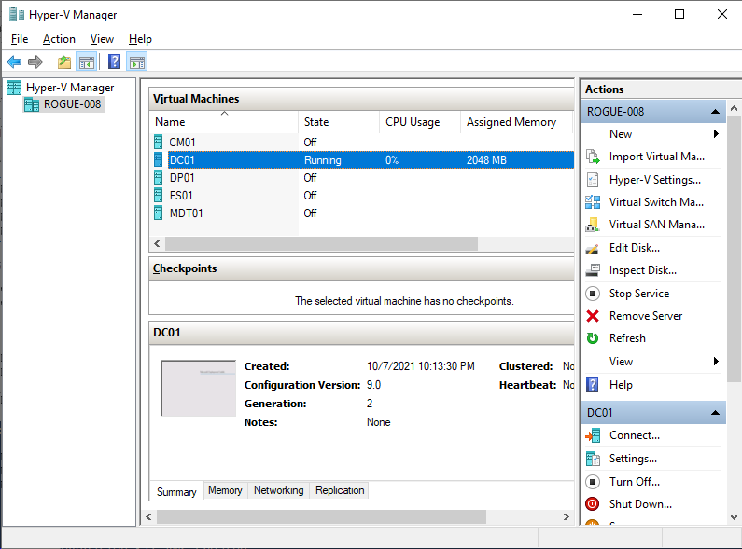Click the Inspect Disk icon

(x=593, y=270)
